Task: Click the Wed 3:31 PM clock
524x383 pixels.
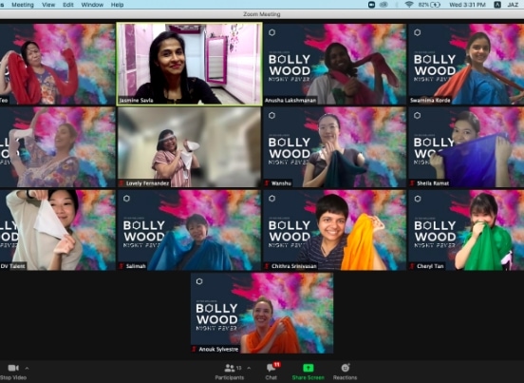Action: 467,5
